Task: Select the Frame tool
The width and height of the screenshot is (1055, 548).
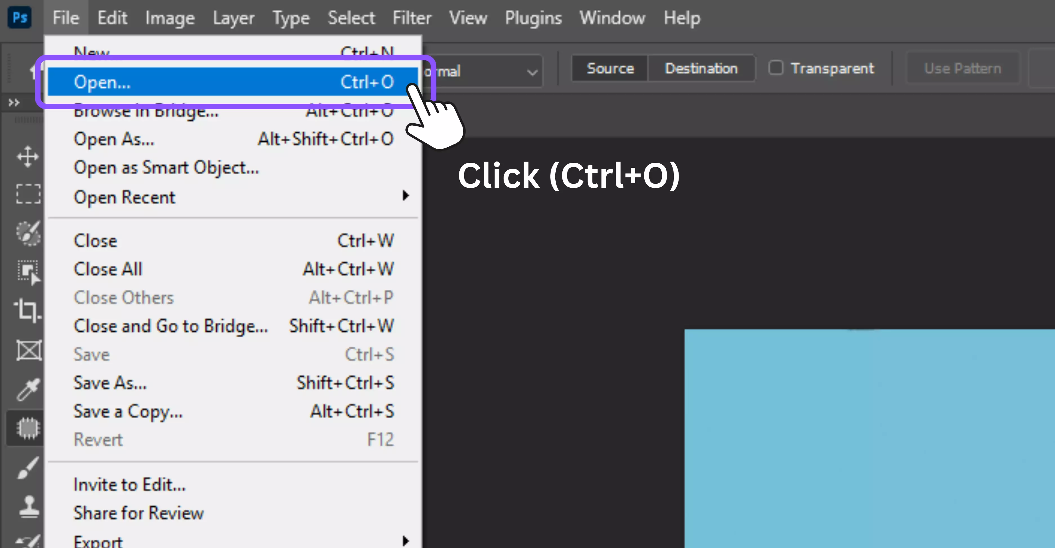Action: click(29, 350)
